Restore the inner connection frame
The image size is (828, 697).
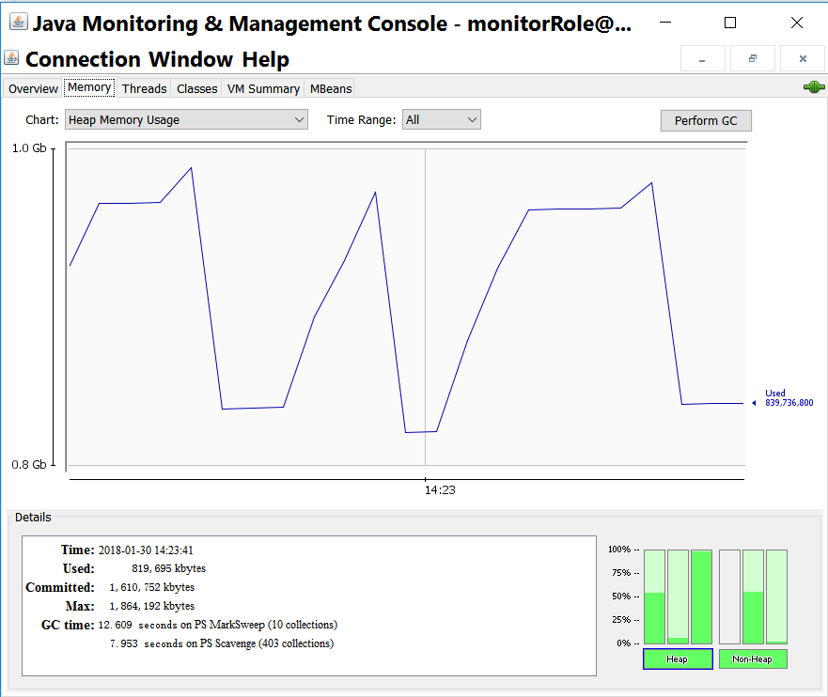[x=753, y=58]
